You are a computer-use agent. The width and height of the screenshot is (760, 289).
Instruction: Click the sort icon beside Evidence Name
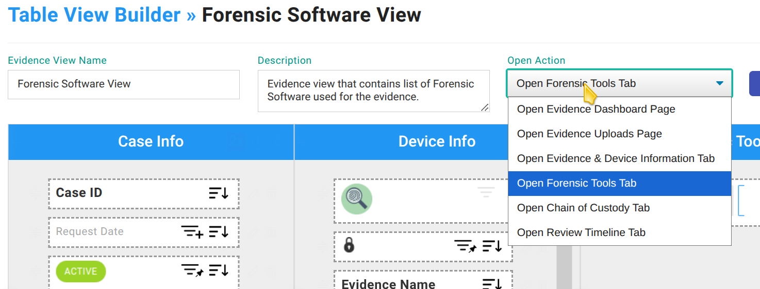492,283
